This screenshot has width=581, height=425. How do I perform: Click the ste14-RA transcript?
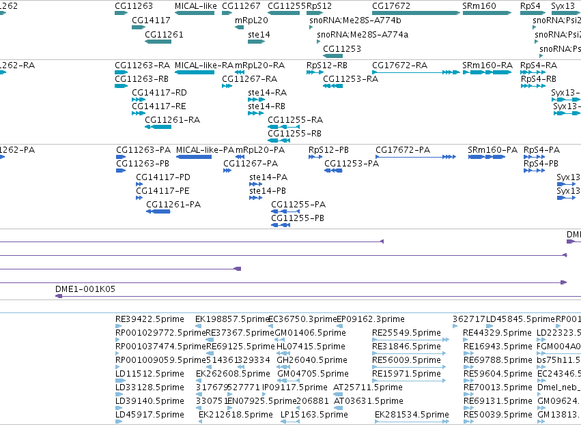point(257,100)
